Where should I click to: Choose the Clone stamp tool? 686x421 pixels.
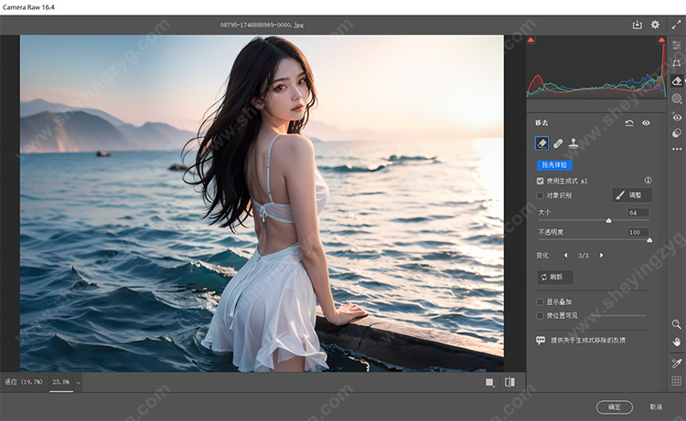pos(573,143)
